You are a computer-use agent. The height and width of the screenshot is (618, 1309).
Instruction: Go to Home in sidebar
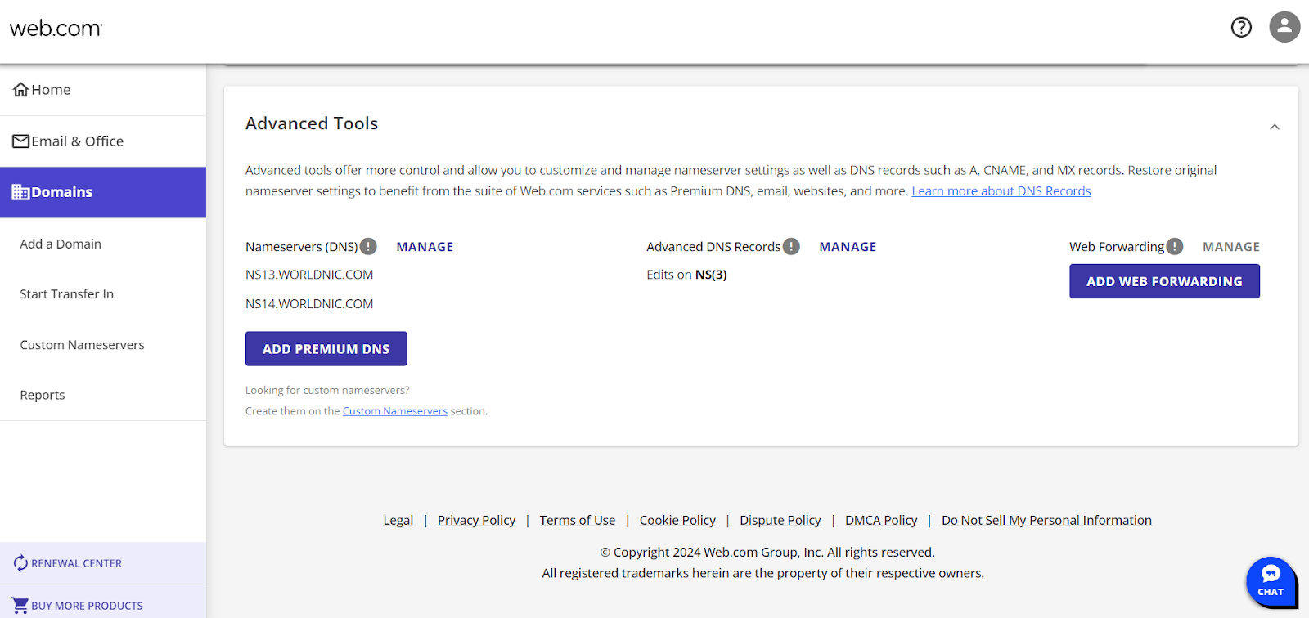(103, 90)
